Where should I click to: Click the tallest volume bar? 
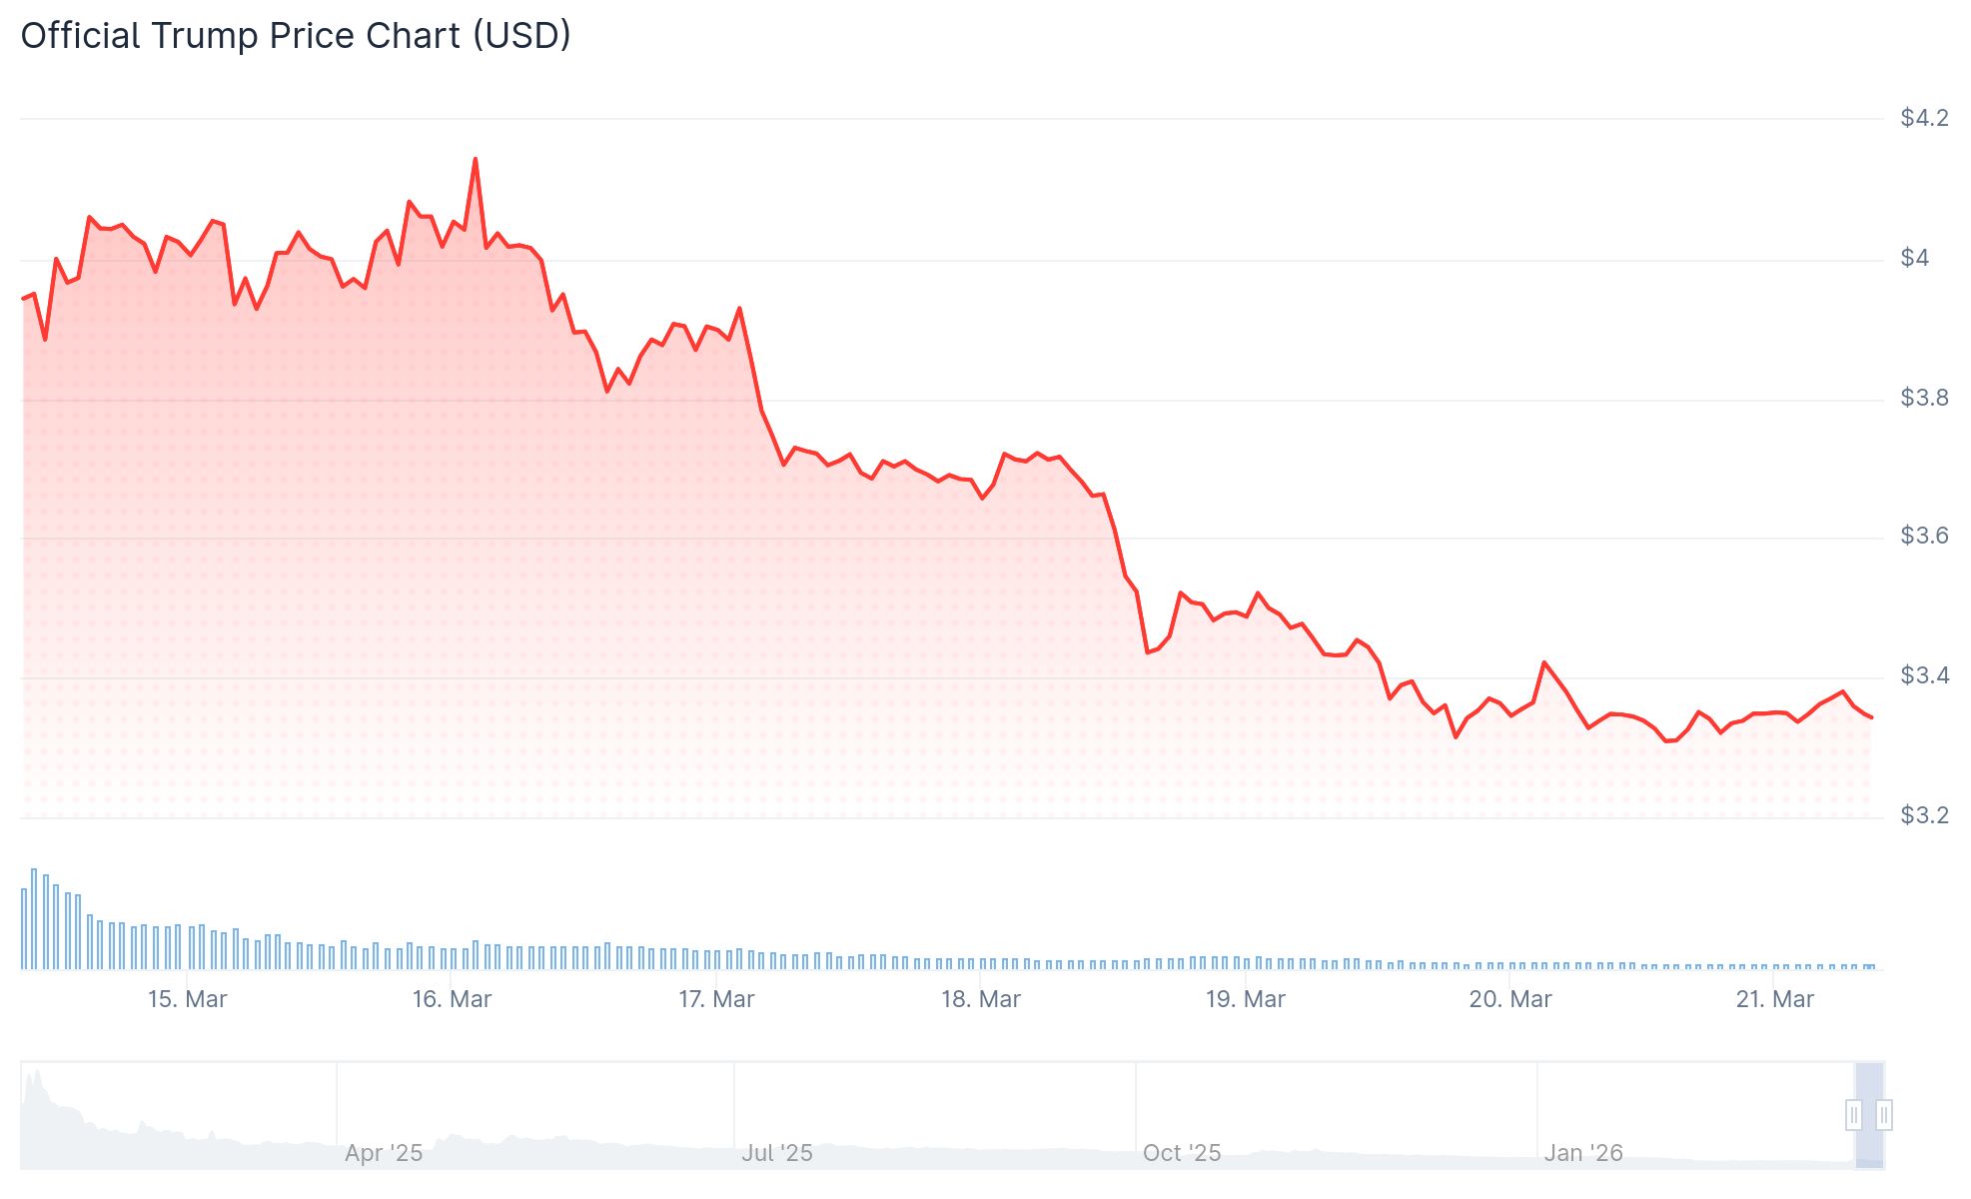[34, 919]
